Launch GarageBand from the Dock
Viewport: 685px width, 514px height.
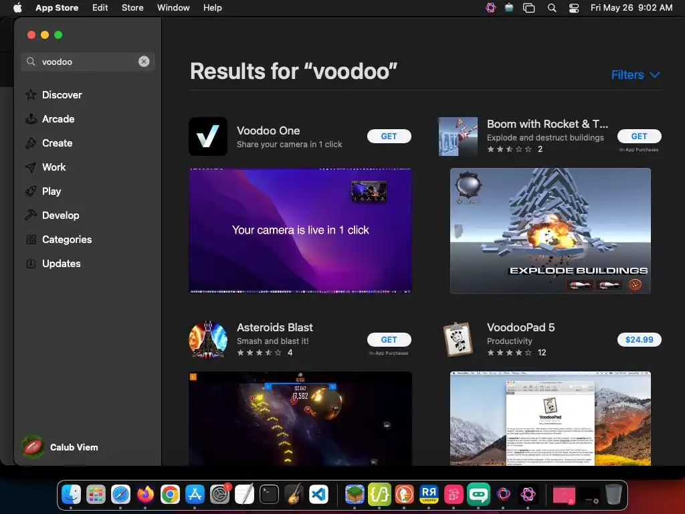pos(294,495)
